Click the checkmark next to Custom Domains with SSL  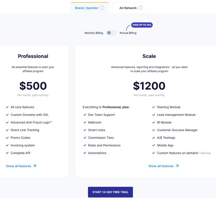(7, 115)
